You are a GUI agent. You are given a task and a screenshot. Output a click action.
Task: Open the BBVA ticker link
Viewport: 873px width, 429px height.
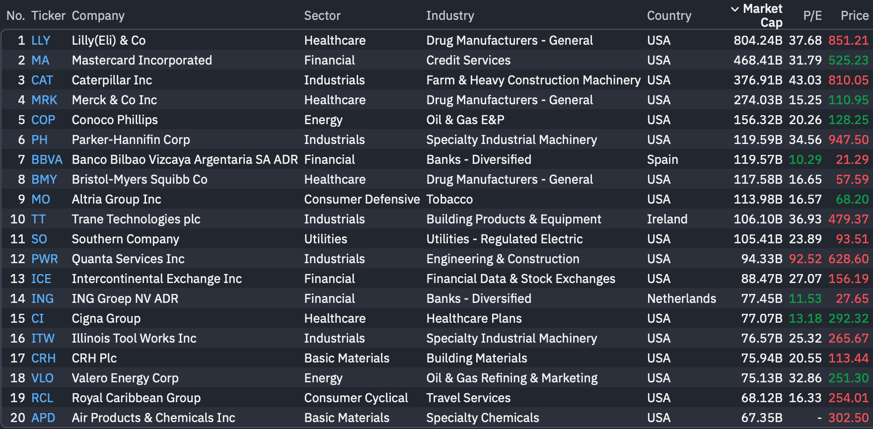point(47,159)
